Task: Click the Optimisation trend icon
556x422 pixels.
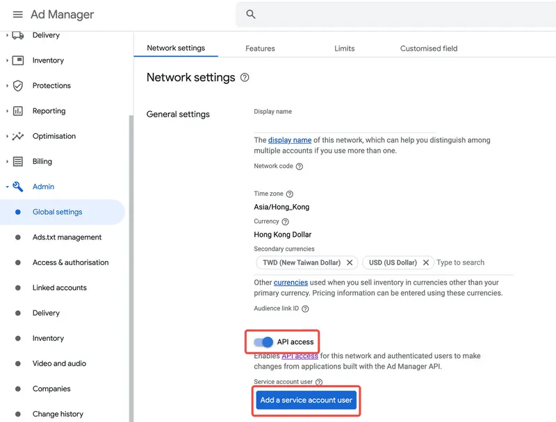Action: (18, 136)
